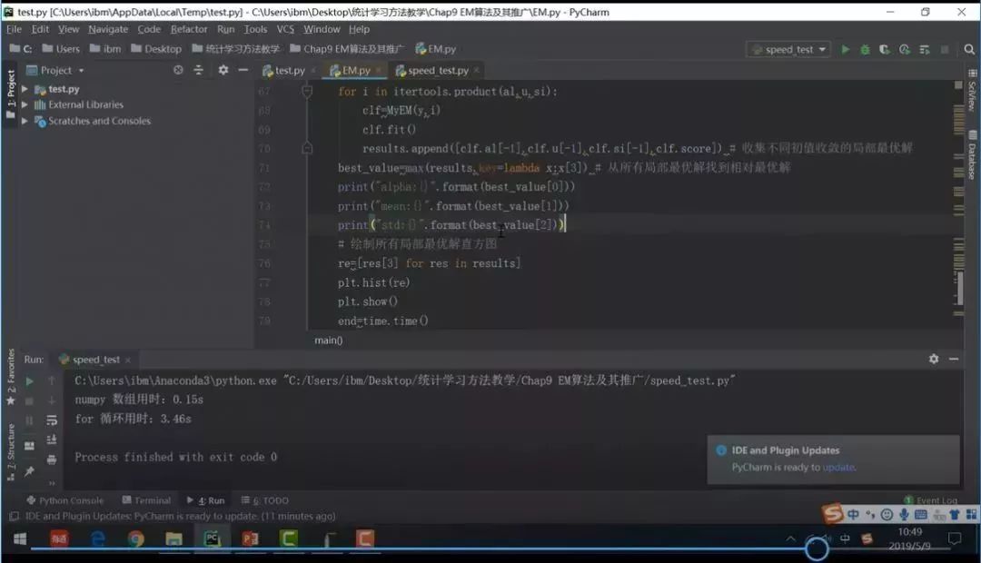Click the print icon in Run panel
The height and width of the screenshot is (563, 981).
51,459
